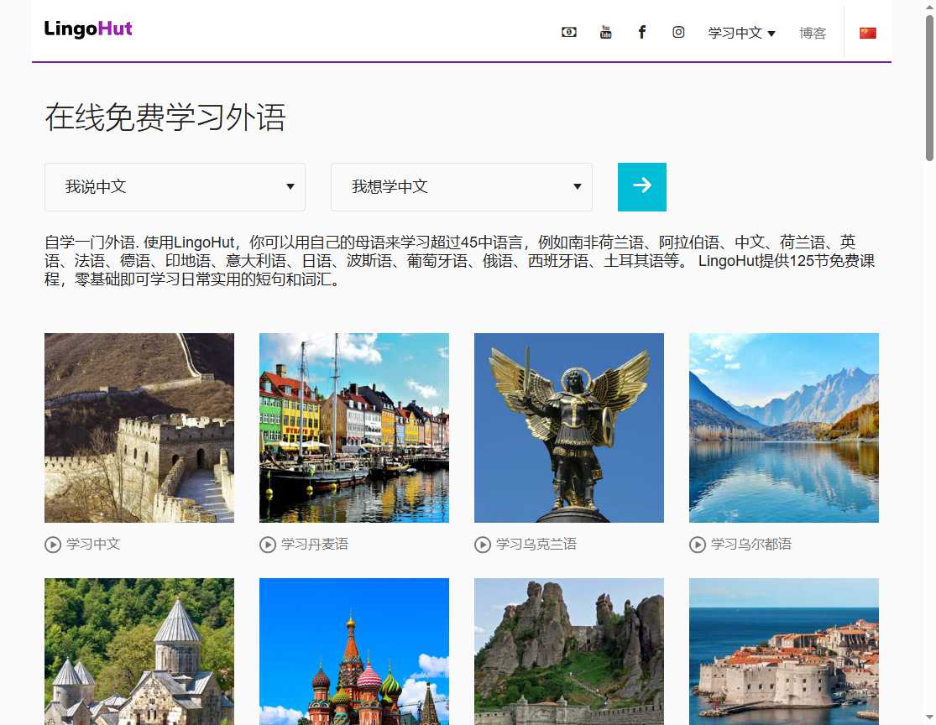Click the play icon beside 学习中文
936x725 pixels.
53,545
